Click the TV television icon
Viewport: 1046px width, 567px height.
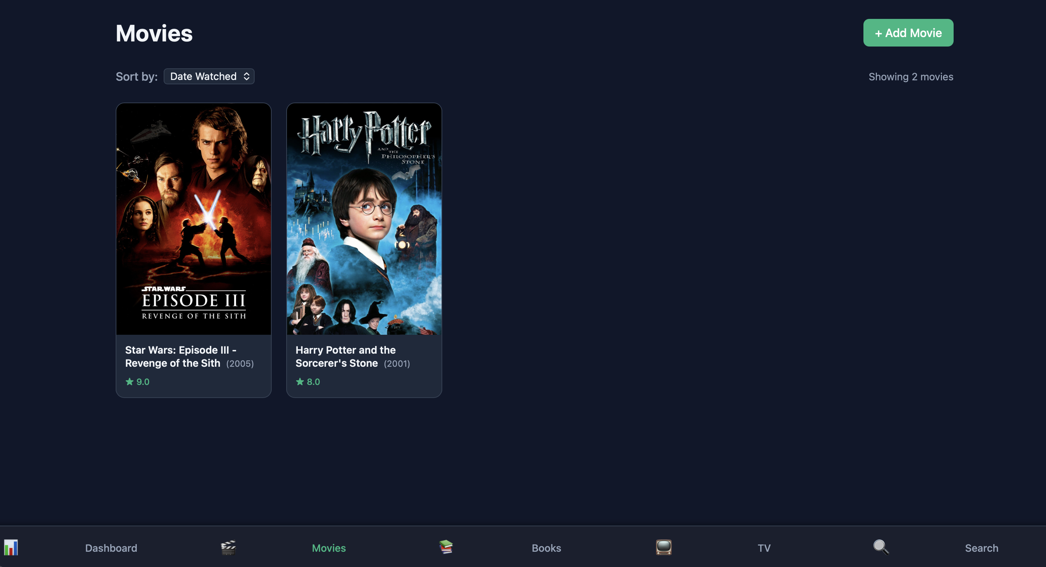[x=663, y=547]
